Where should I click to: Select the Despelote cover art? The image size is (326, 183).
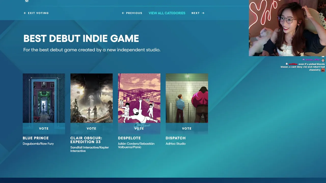tap(139, 98)
